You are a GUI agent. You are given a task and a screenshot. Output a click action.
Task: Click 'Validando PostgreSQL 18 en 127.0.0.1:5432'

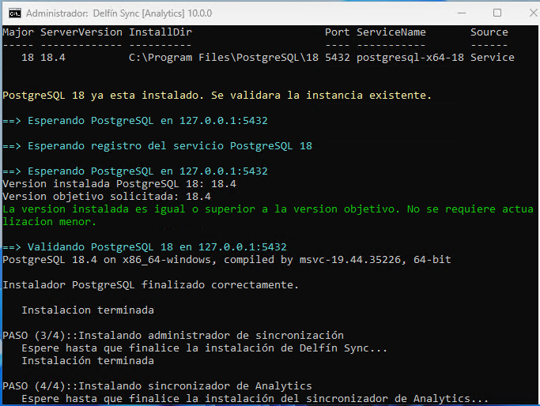pos(157,247)
